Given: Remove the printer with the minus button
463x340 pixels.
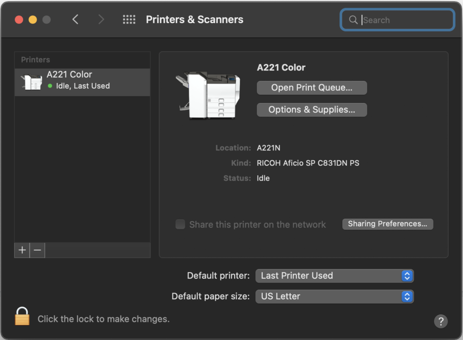Looking at the screenshot, I should 38,250.
